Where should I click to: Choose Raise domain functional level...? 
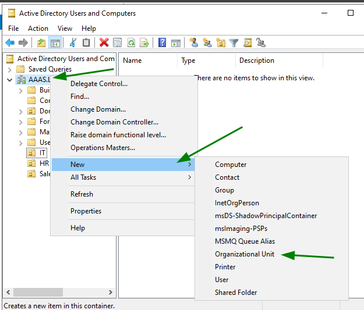(123, 135)
